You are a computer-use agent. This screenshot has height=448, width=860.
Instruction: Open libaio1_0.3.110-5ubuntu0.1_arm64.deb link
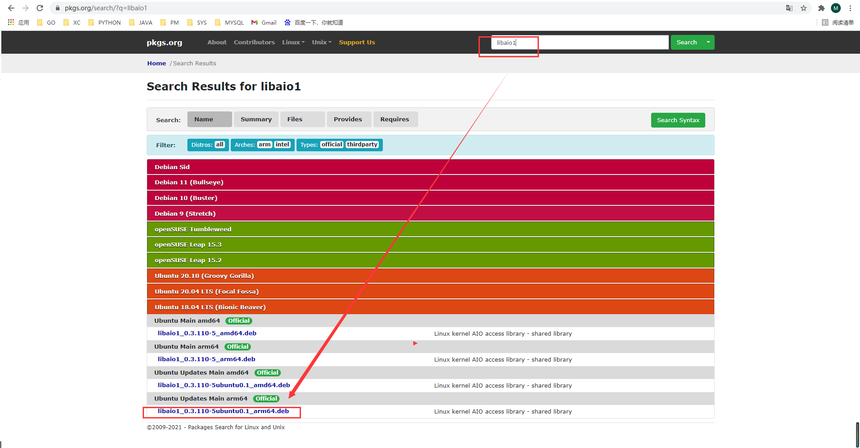[x=223, y=411]
